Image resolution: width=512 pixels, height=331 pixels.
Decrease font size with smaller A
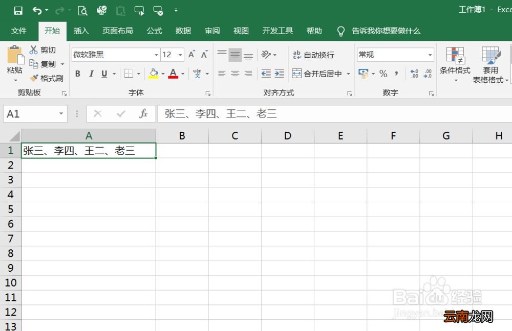[204, 55]
